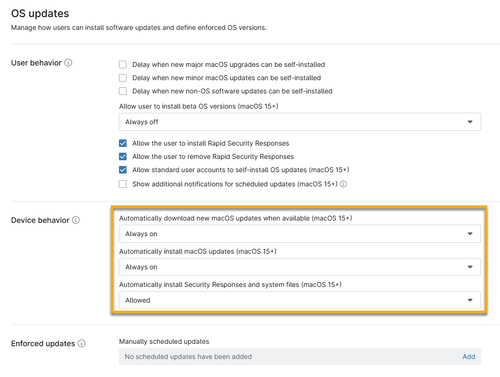Check delay for non-OS software updates
Screen dimensions: 500x377
[123, 91]
